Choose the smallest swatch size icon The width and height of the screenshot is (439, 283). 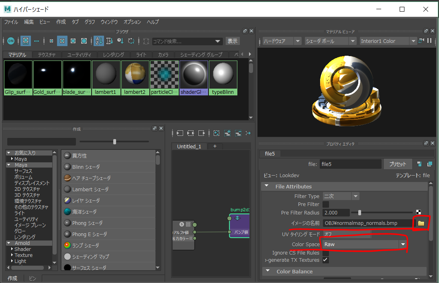[51, 41]
